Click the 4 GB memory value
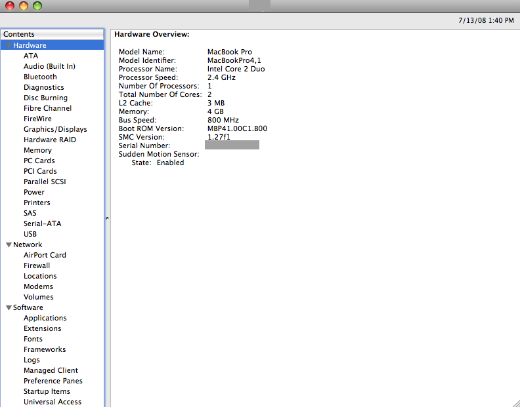Viewport: 520px width, 407px height. (x=215, y=111)
